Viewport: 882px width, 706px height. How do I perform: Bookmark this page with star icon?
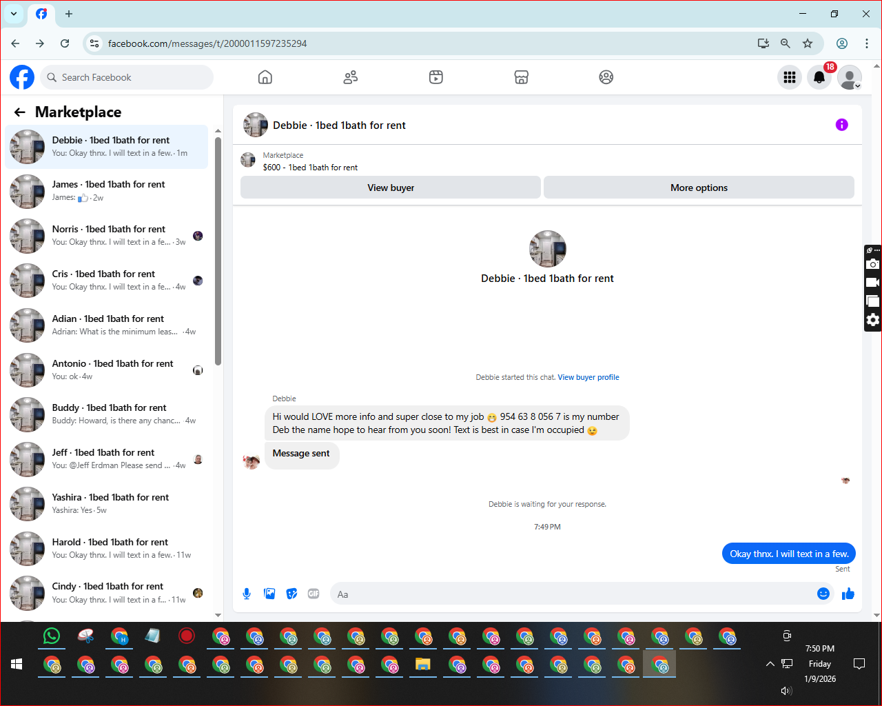tap(808, 43)
